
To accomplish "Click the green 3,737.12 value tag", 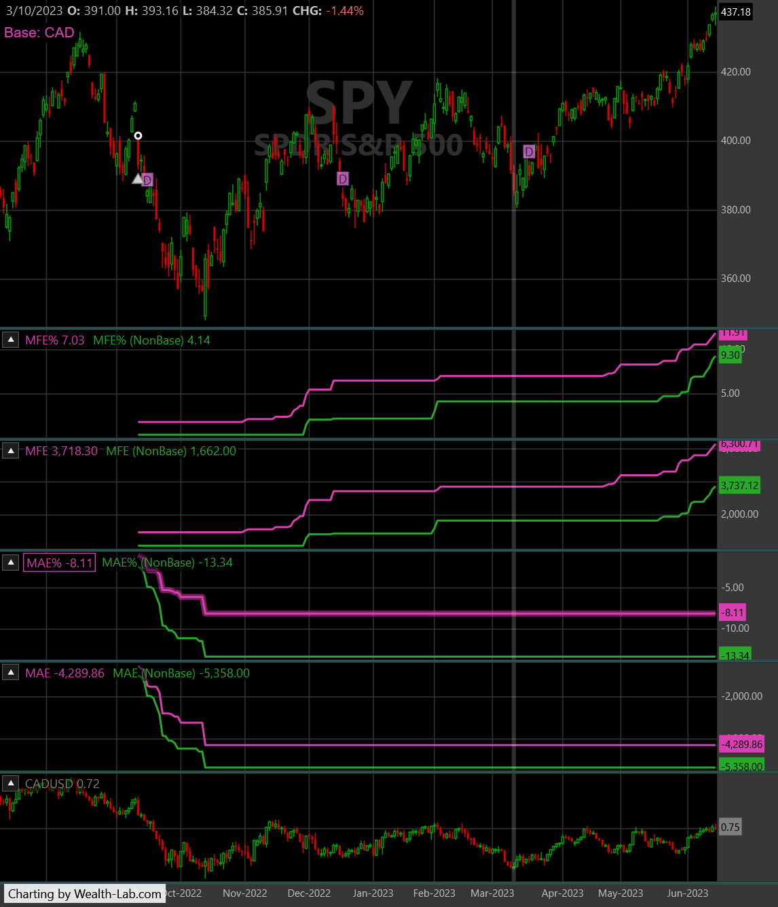I will 740,486.
